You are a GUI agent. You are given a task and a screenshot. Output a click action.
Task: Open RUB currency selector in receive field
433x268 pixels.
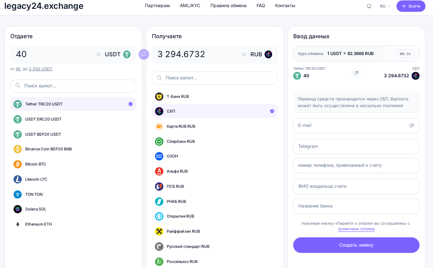pyautogui.click(x=261, y=55)
